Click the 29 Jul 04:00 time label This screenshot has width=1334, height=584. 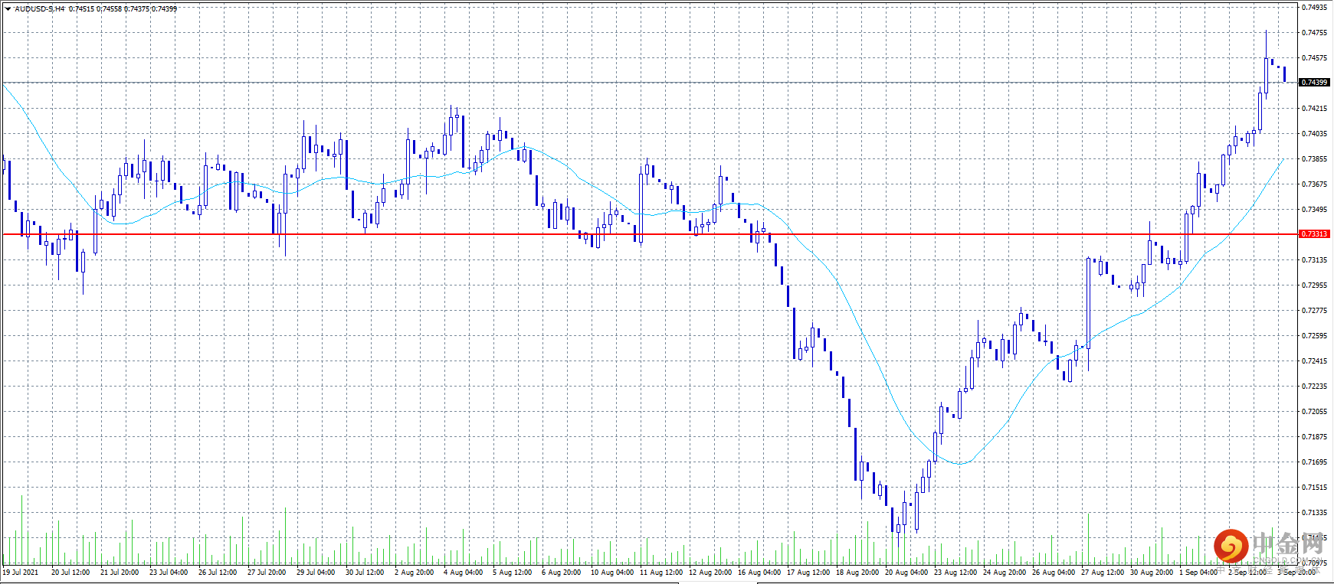316,573
